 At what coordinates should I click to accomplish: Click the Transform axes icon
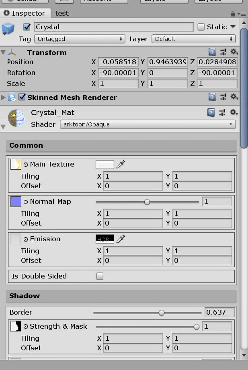12,52
